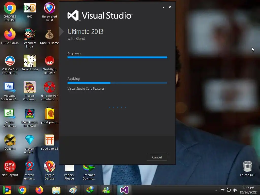
Task: Select the Mad Avians IN SPACE! icon
Action: pos(29,118)
